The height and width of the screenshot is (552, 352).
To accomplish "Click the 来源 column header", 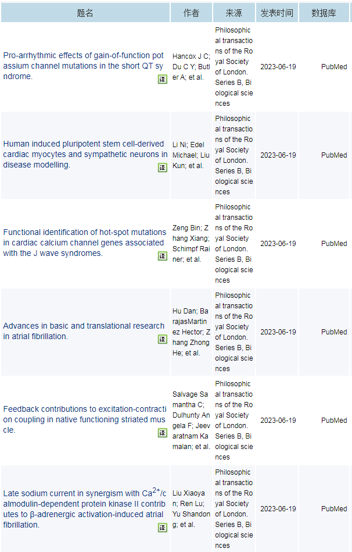I will tap(234, 13).
